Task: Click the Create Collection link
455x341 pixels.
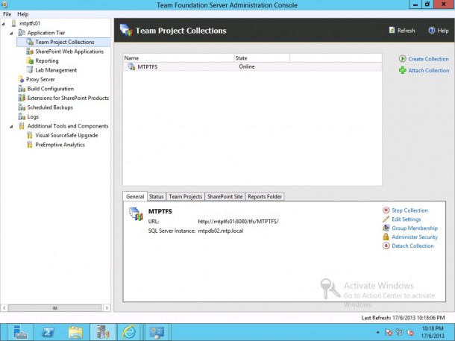Action: click(x=428, y=59)
